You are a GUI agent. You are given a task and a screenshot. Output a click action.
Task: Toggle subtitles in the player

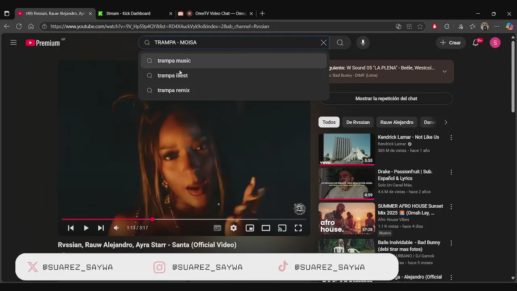coord(217,228)
